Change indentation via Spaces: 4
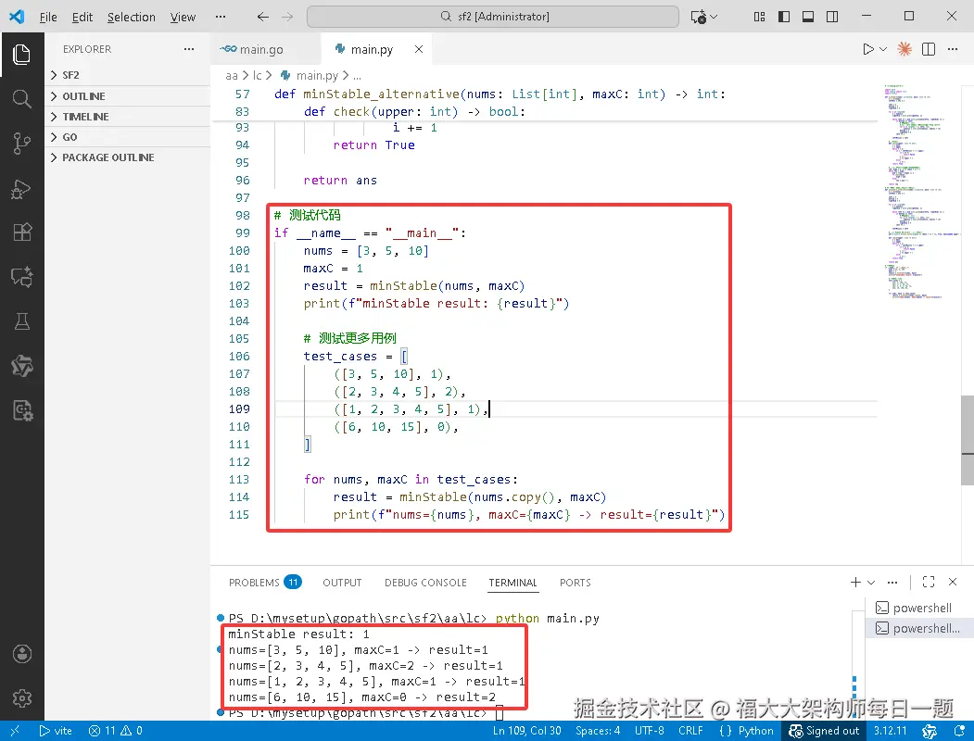This screenshot has height=741, width=974. 598,731
